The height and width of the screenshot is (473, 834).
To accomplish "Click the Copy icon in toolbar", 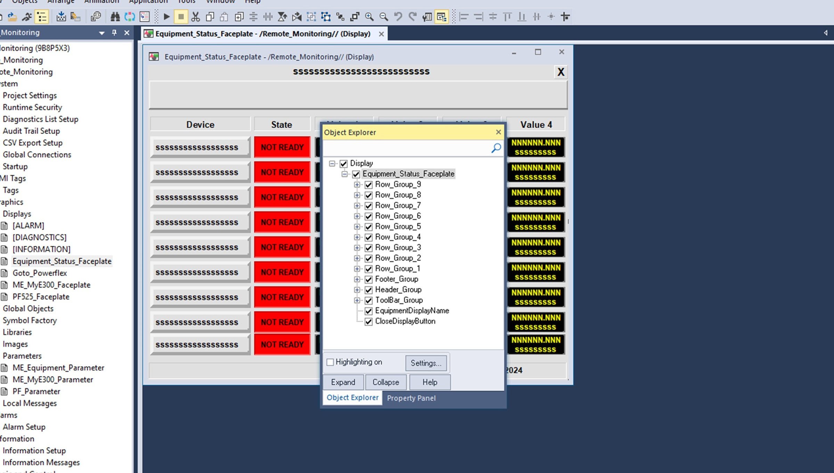I will 210,16.
